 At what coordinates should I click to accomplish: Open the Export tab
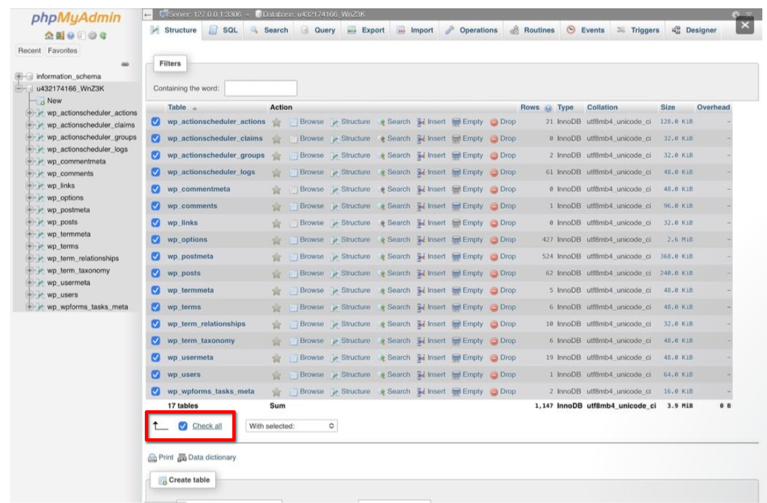pyautogui.click(x=366, y=30)
